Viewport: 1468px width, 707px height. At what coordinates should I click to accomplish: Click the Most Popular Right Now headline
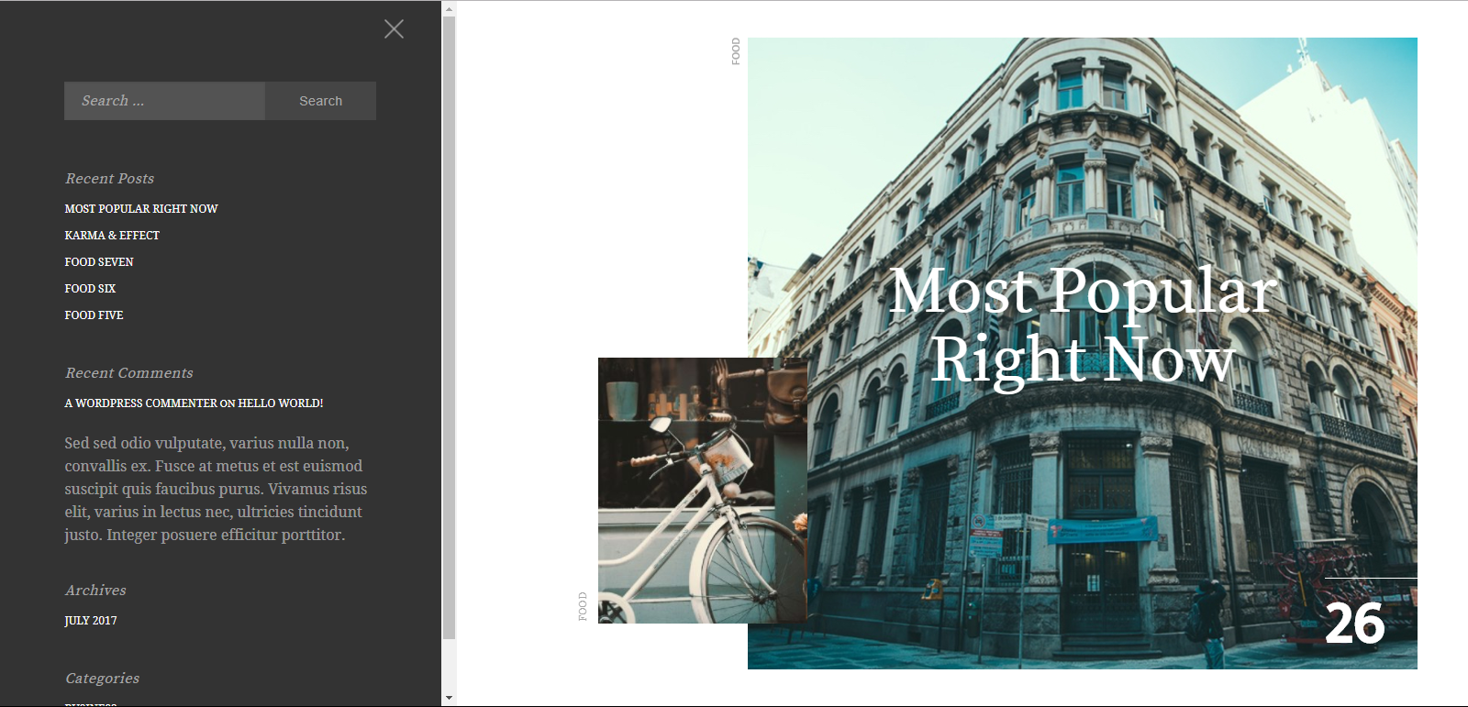(x=1083, y=325)
